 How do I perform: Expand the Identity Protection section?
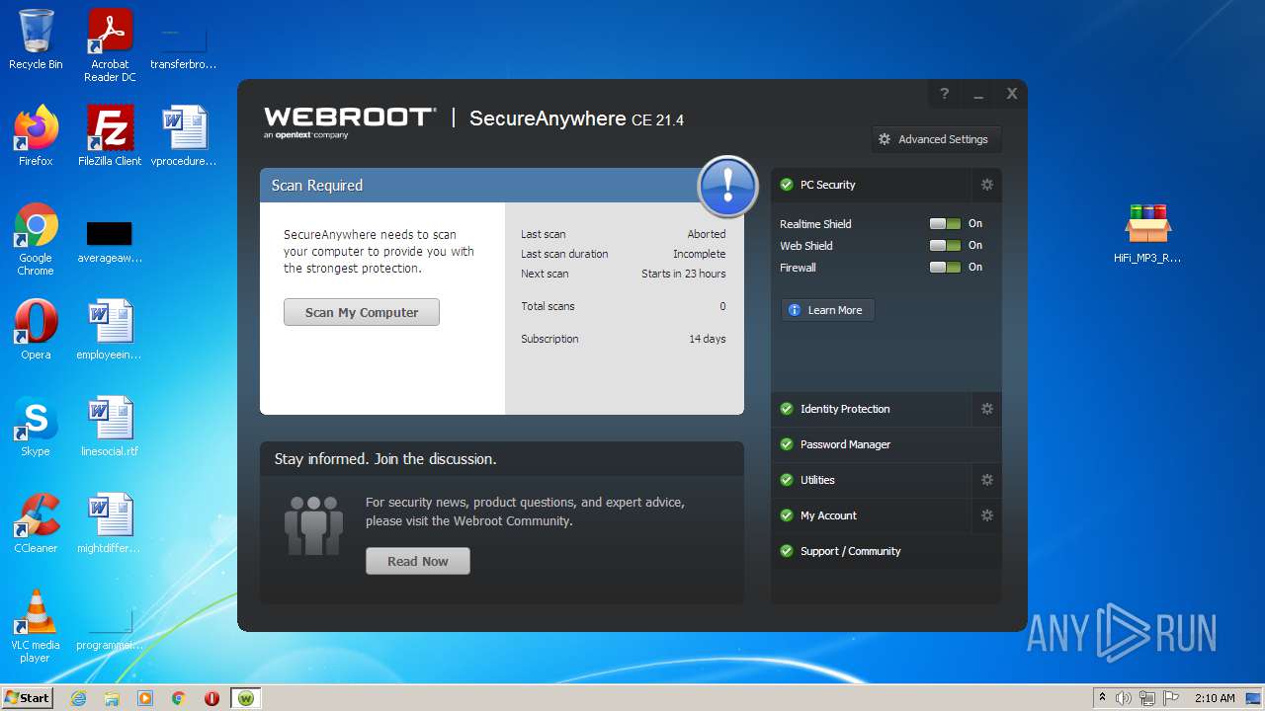click(x=872, y=409)
